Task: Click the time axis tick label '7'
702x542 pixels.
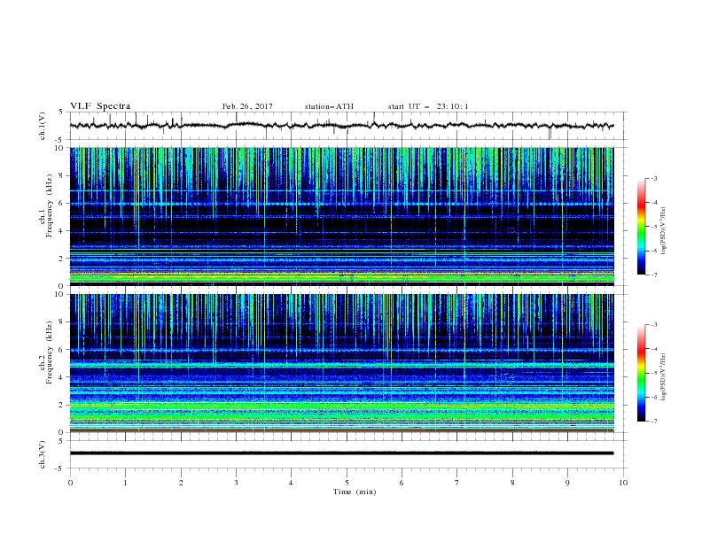Action: pyautogui.click(x=457, y=483)
